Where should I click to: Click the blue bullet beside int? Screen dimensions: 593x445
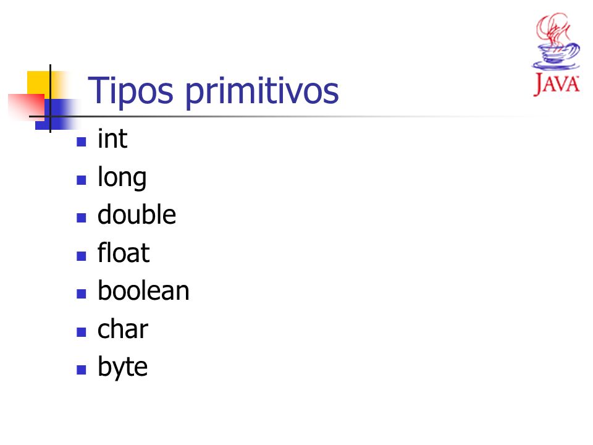[x=82, y=142]
